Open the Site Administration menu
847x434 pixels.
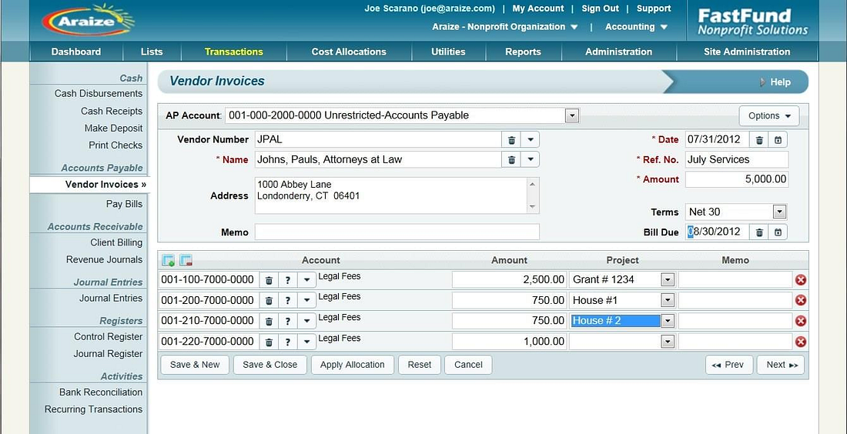coord(747,52)
